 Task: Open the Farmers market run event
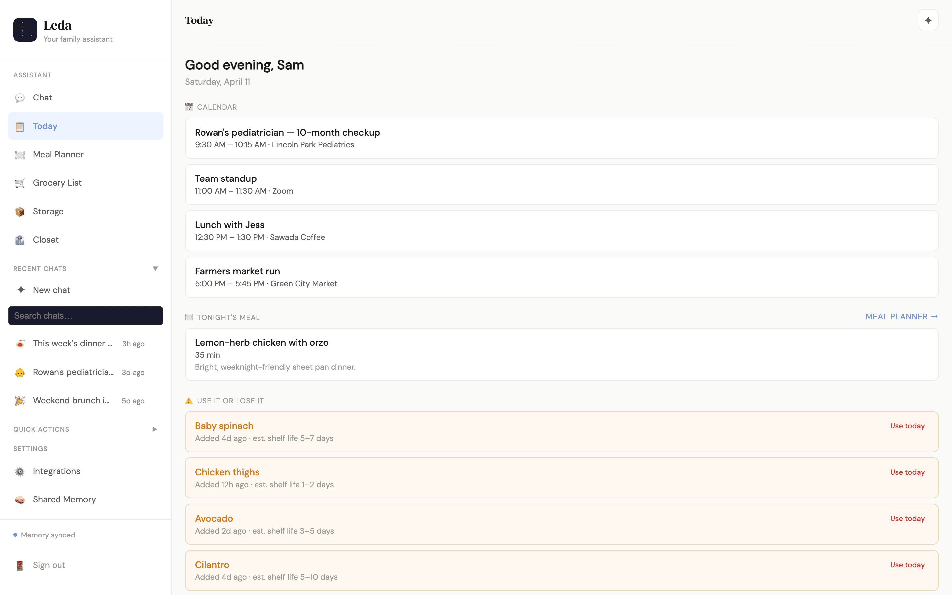tap(562, 277)
